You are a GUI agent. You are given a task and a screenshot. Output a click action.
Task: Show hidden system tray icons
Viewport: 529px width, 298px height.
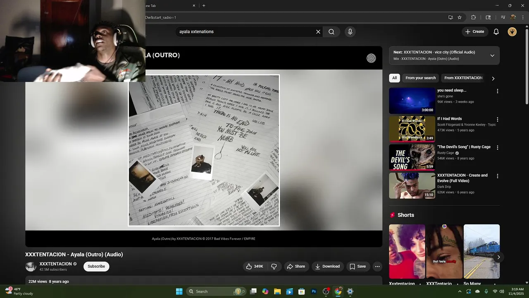[x=460, y=291]
